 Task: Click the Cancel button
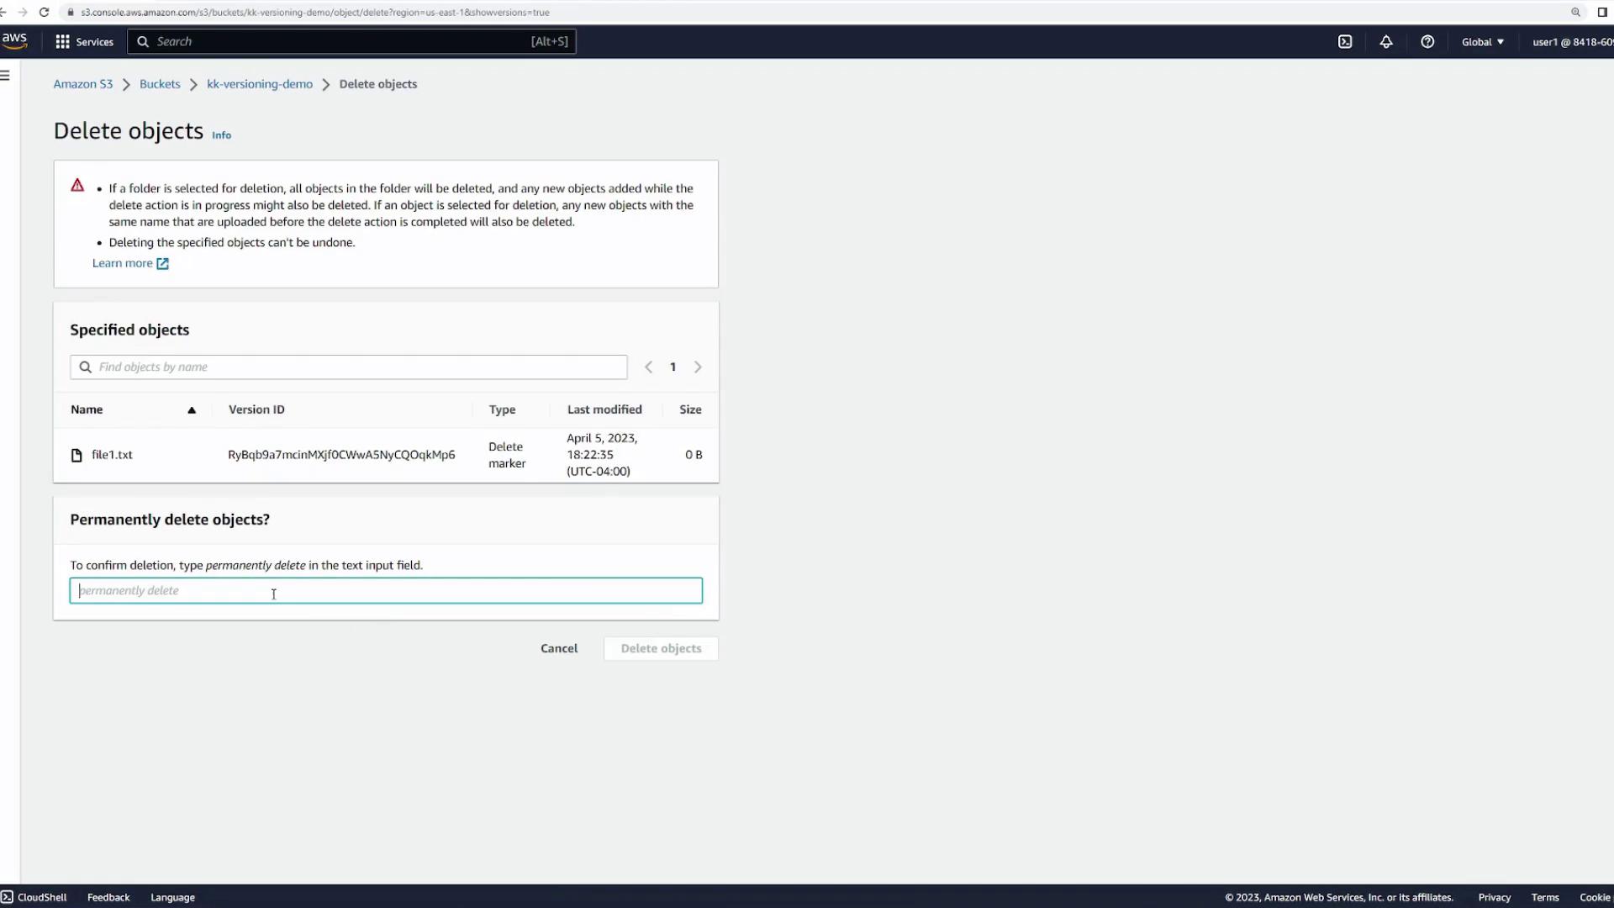pos(559,648)
